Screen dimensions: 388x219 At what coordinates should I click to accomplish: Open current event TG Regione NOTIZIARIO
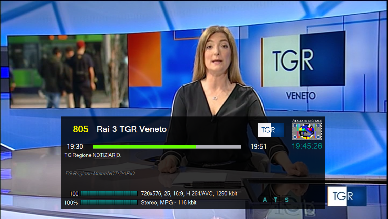(x=93, y=155)
